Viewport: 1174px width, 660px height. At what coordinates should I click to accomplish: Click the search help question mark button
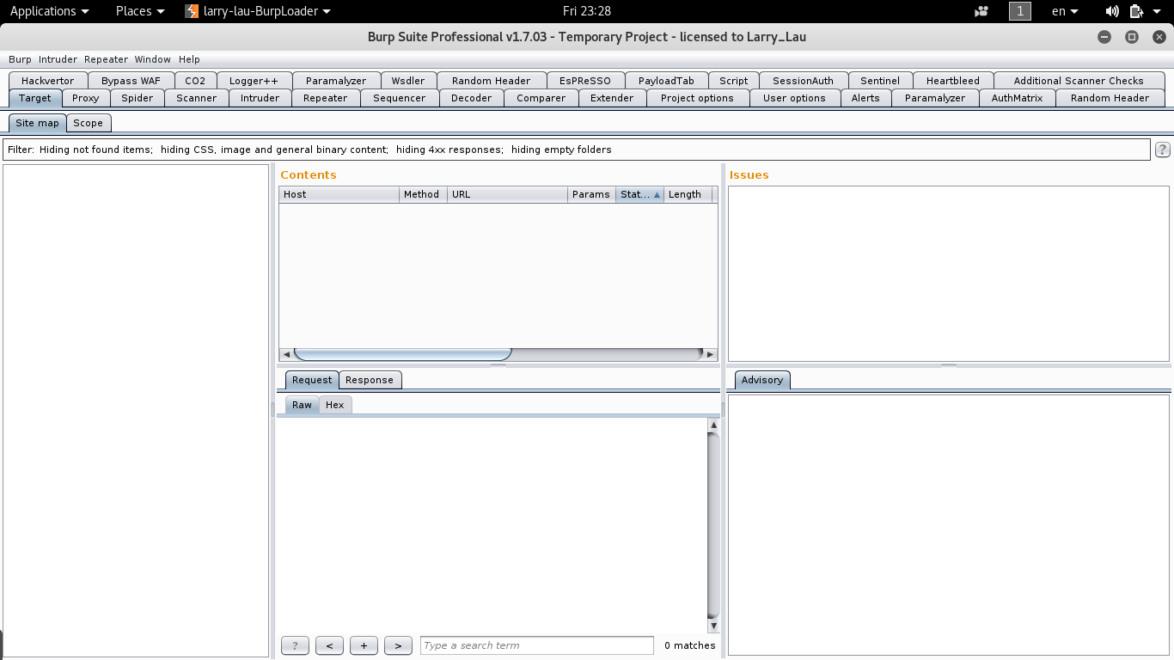pos(295,645)
